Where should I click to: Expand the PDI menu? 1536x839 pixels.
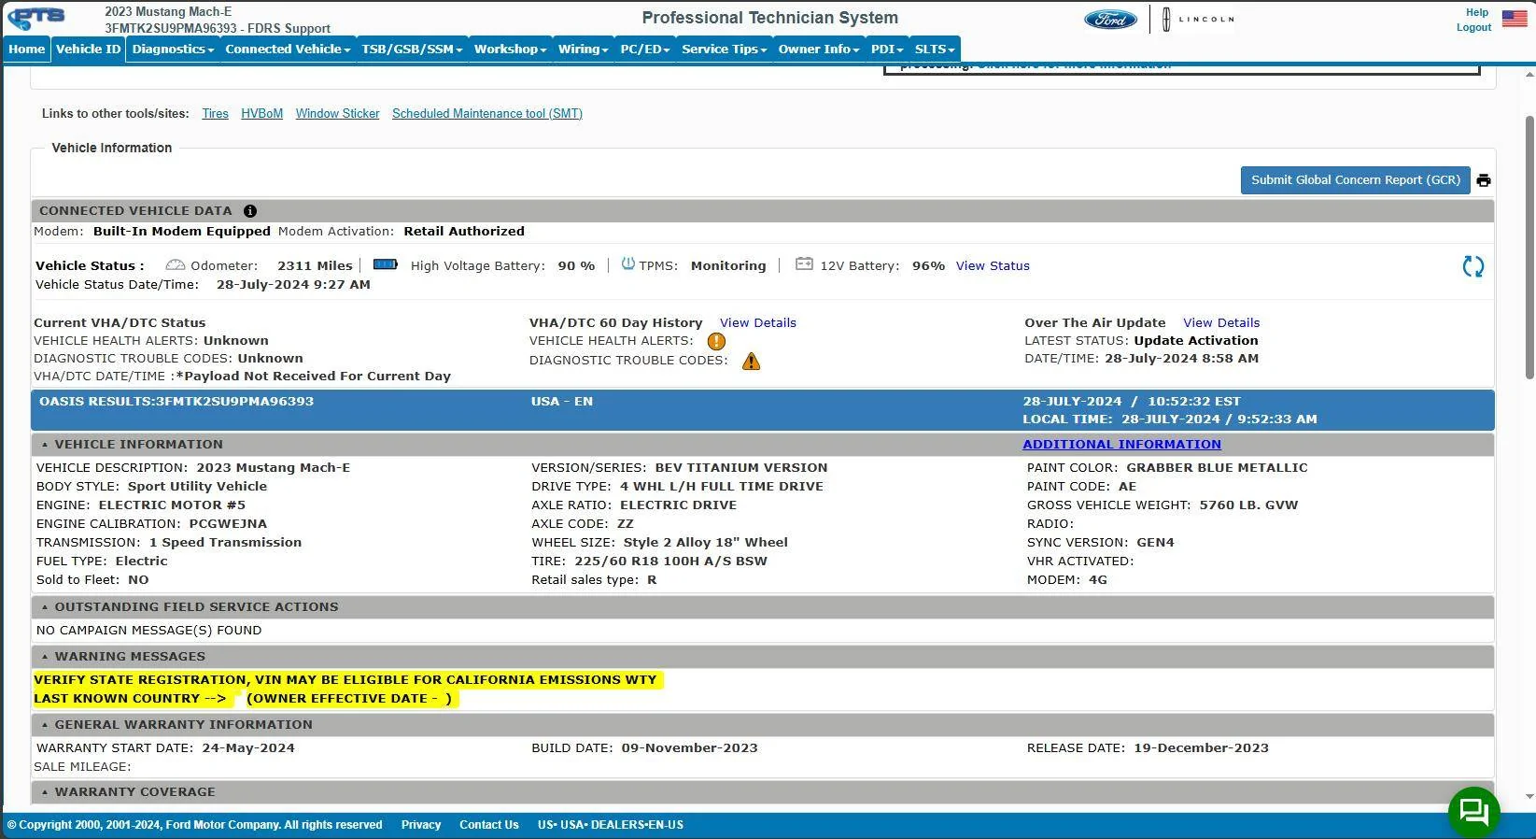coord(887,50)
